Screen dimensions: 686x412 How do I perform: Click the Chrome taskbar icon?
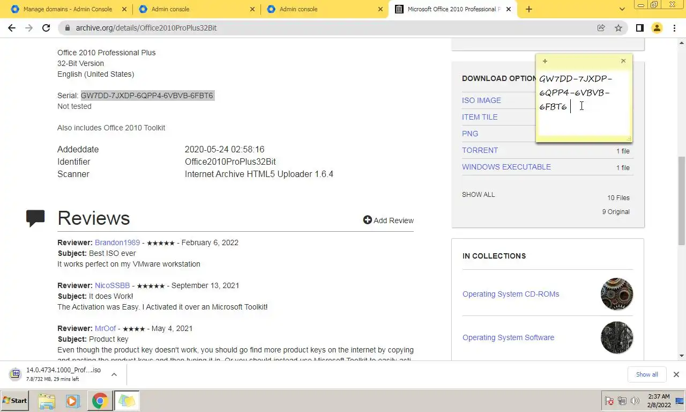[100, 401]
